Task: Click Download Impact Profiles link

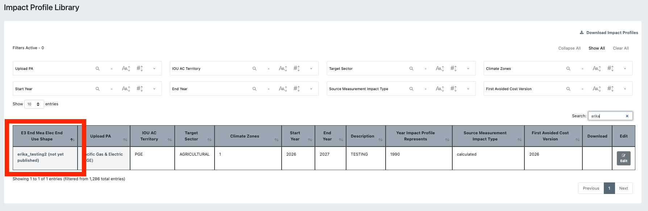Action: pos(609,33)
